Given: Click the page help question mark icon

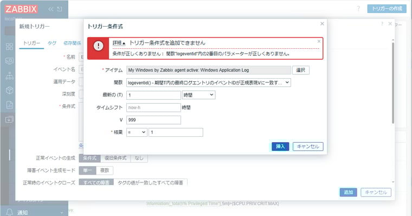Looking at the screenshot, I should (x=358, y=9).
